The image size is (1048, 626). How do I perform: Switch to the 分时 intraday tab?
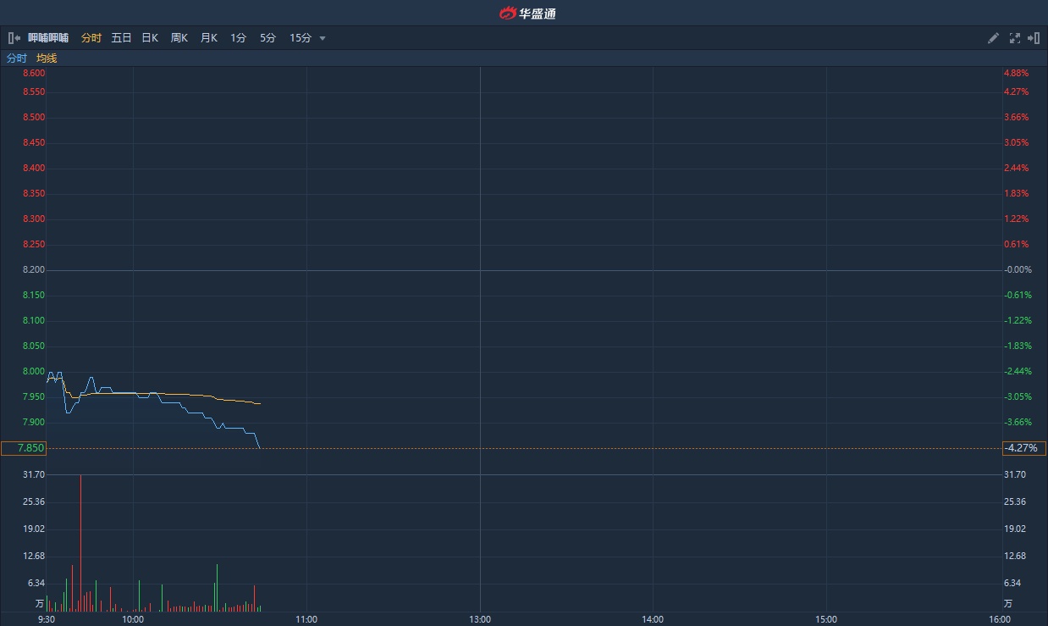91,38
